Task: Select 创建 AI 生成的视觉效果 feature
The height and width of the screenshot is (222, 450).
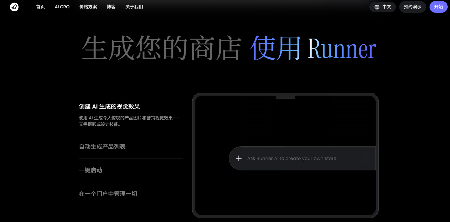Action: pyautogui.click(x=109, y=106)
